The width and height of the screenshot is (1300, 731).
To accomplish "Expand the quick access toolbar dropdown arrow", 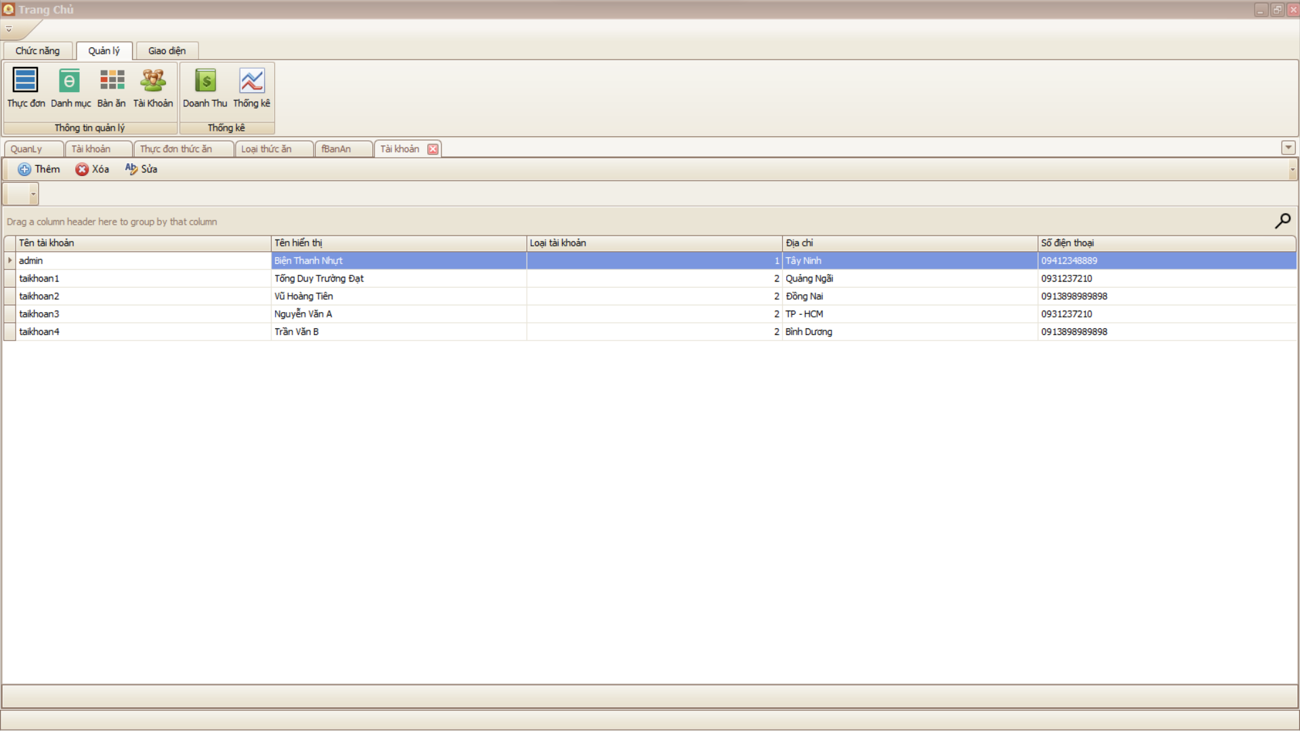I will tap(9, 29).
